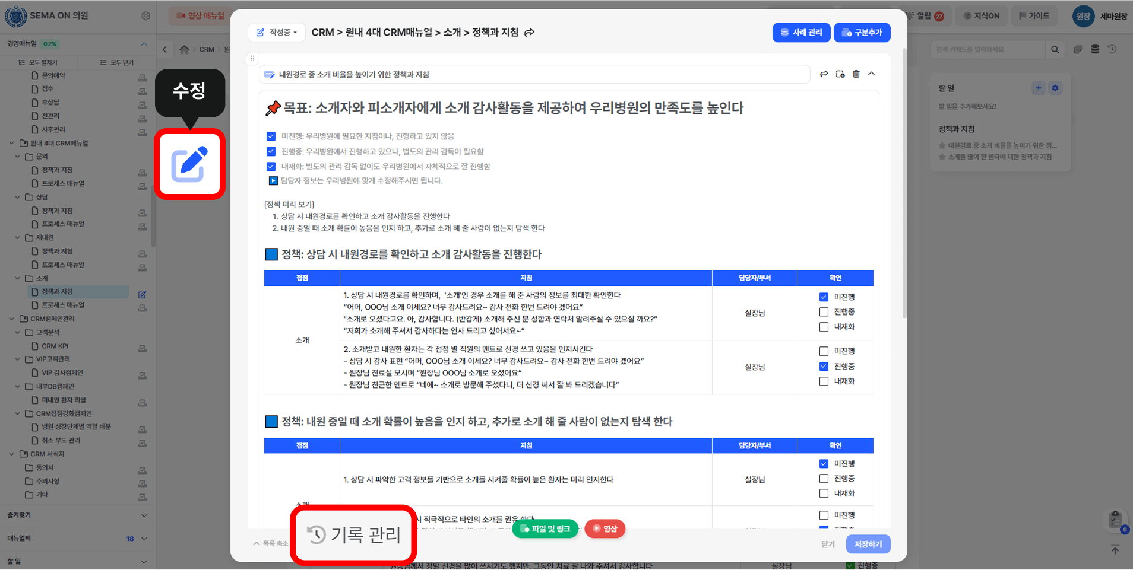Toggle the 진행중 legend checkbox under the goal heading

pyautogui.click(x=271, y=151)
